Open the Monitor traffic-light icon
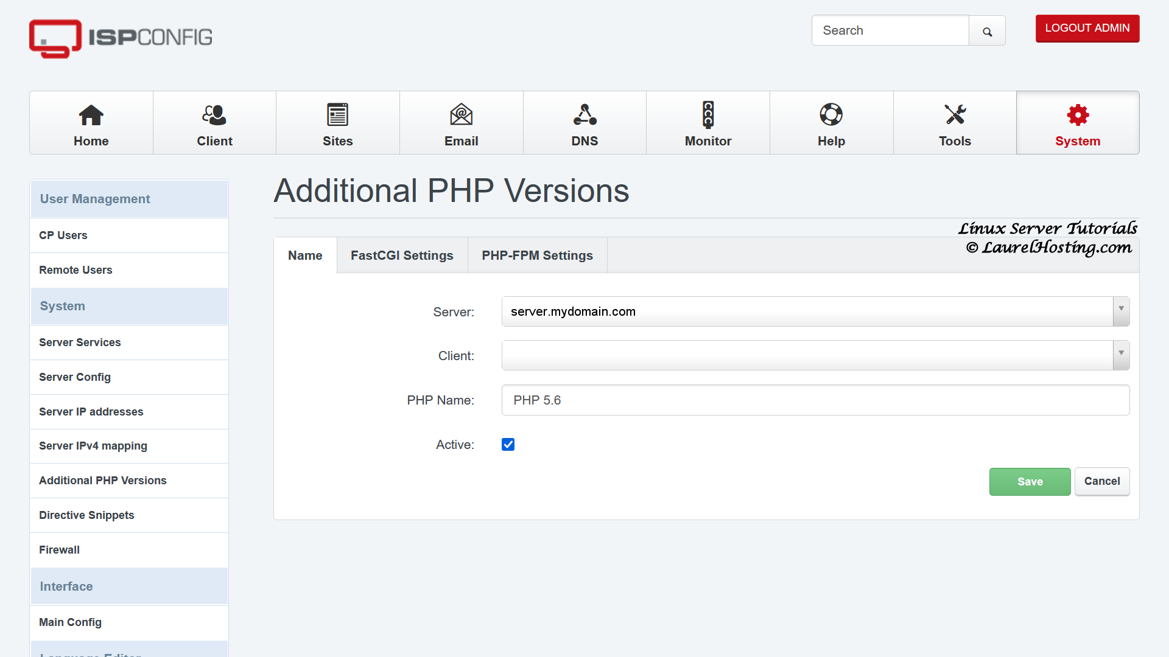The image size is (1169, 657). click(708, 115)
